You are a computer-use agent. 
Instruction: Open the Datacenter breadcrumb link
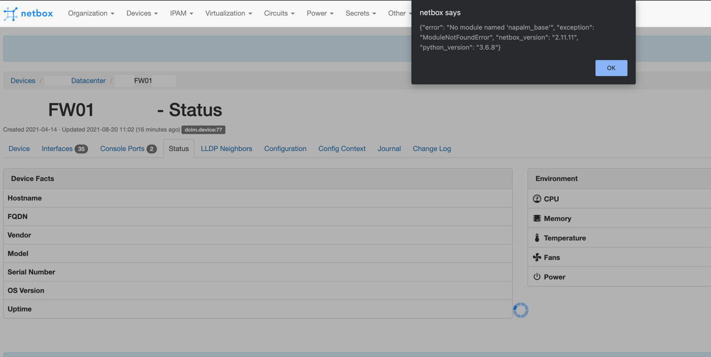pyautogui.click(x=88, y=80)
